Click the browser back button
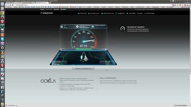The width and height of the screenshot is (191, 107). point(6,5)
